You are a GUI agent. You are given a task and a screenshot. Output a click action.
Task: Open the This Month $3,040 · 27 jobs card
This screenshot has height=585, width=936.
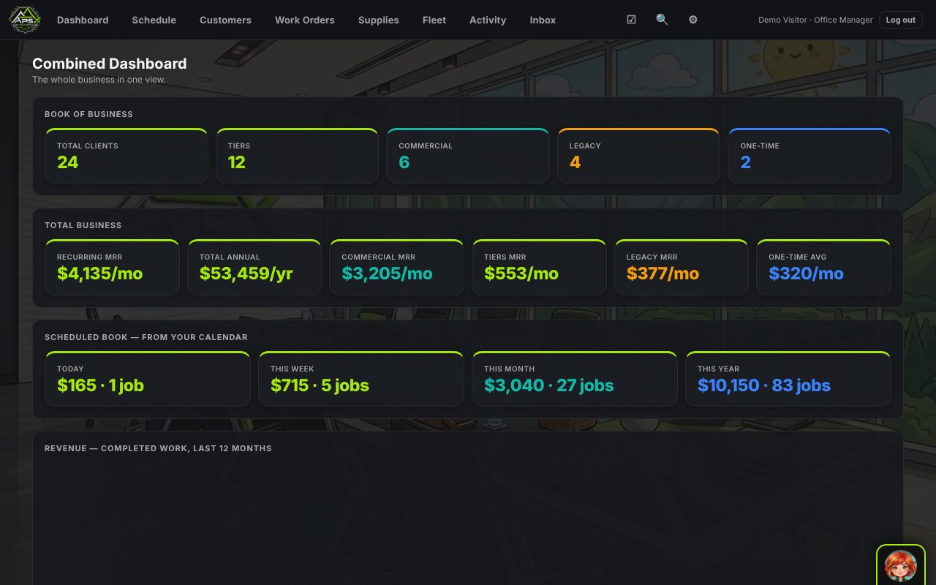[x=575, y=379]
